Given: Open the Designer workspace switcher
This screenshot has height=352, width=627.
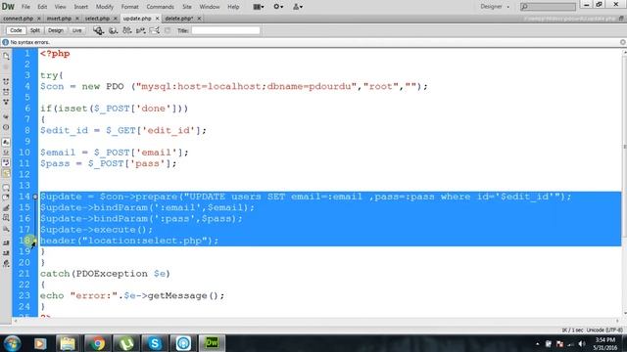Looking at the screenshot, I should click(x=495, y=7).
